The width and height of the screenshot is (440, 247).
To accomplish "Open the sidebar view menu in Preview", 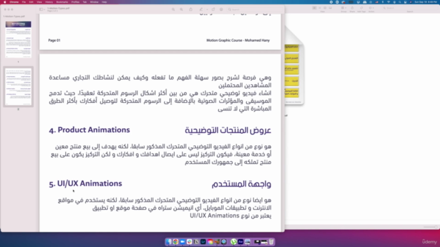I will [x=41, y=9].
